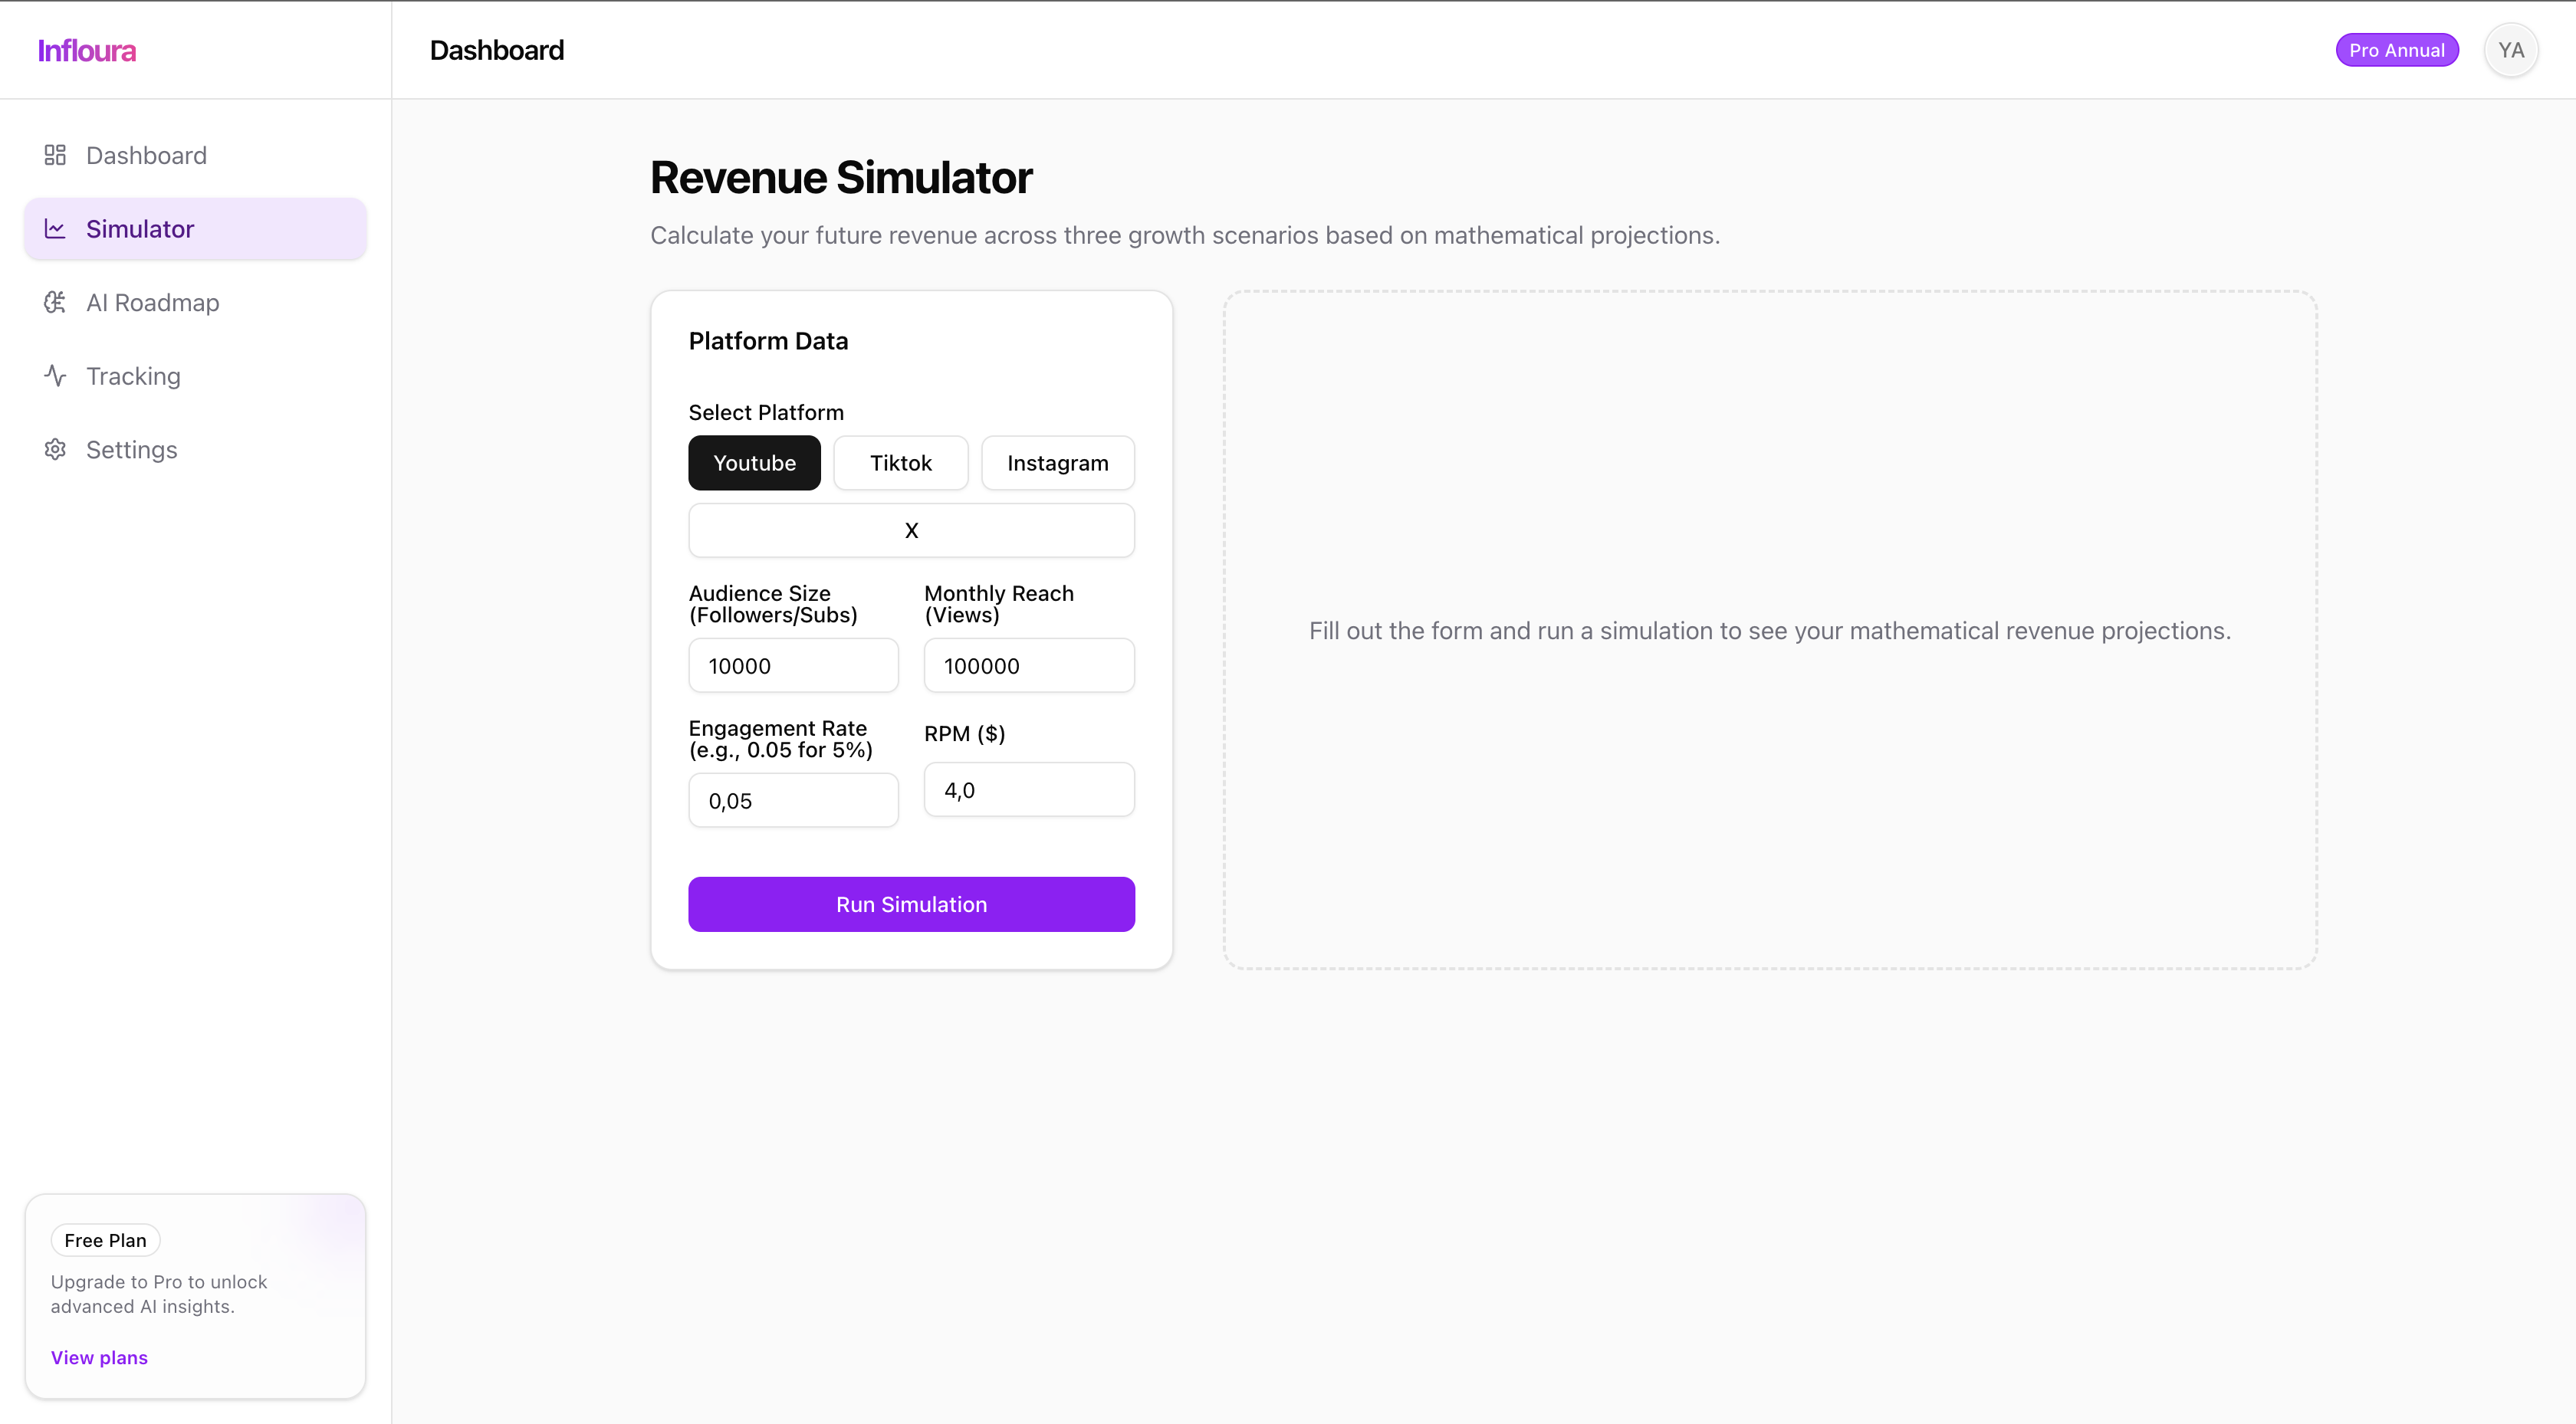Viewport: 2576px width, 1424px height.
Task: Focus the Monthly Reach views field
Action: (1030, 666)
